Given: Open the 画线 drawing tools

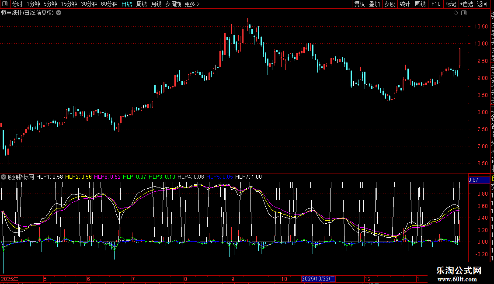Looking at the screenshot, I should click(x=420, y=4).
